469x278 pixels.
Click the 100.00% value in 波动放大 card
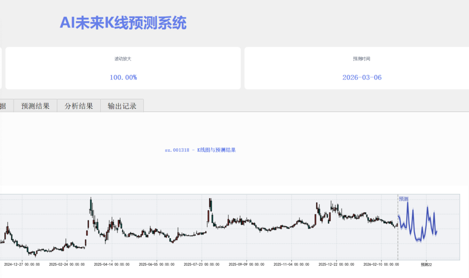[123, 77]
